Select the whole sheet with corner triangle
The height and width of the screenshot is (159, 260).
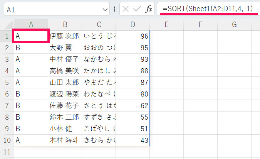coord(8,25)
